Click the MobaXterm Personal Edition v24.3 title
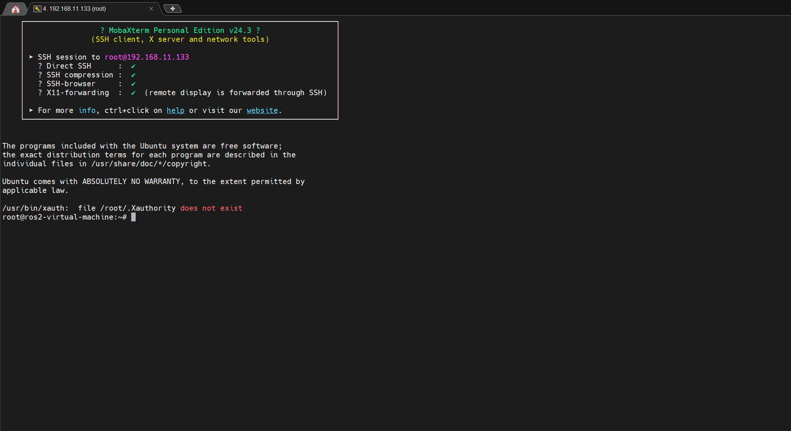 click(180, 30)
